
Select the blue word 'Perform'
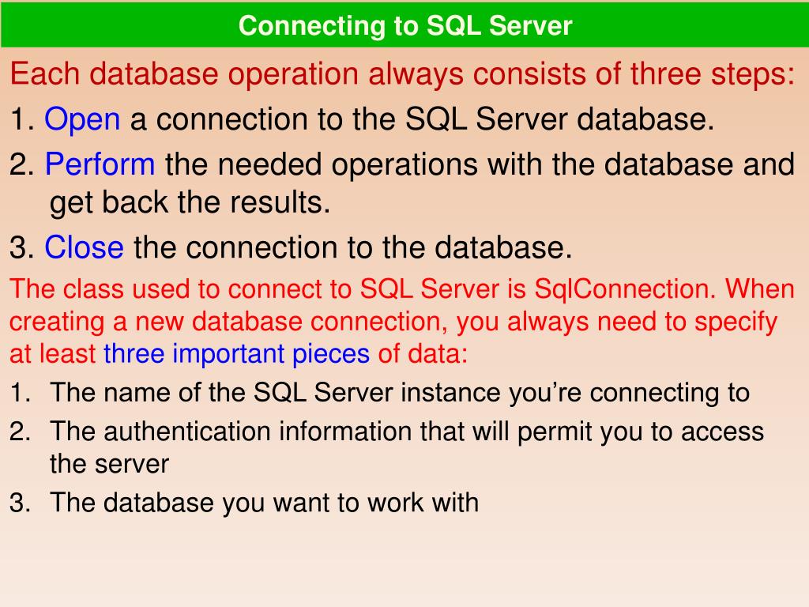tap(100, 164)
